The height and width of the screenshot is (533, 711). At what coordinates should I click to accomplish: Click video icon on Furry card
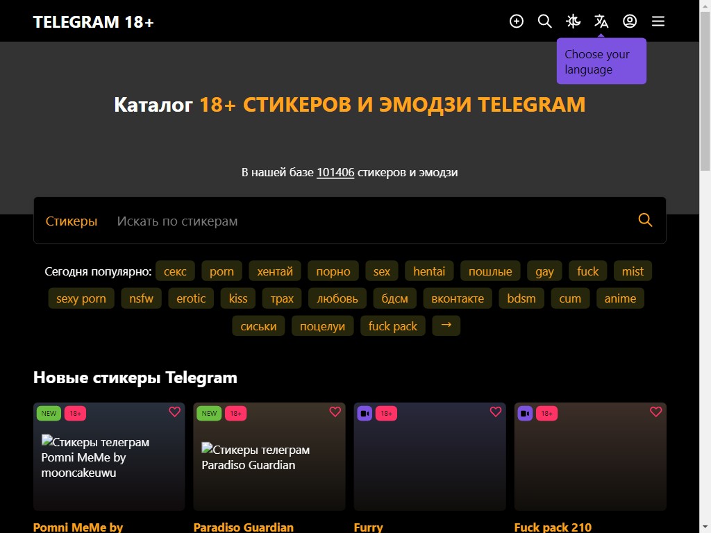pos(365,414)
